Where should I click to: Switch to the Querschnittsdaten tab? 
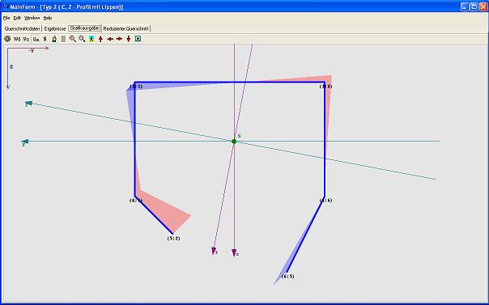(22, 28)
